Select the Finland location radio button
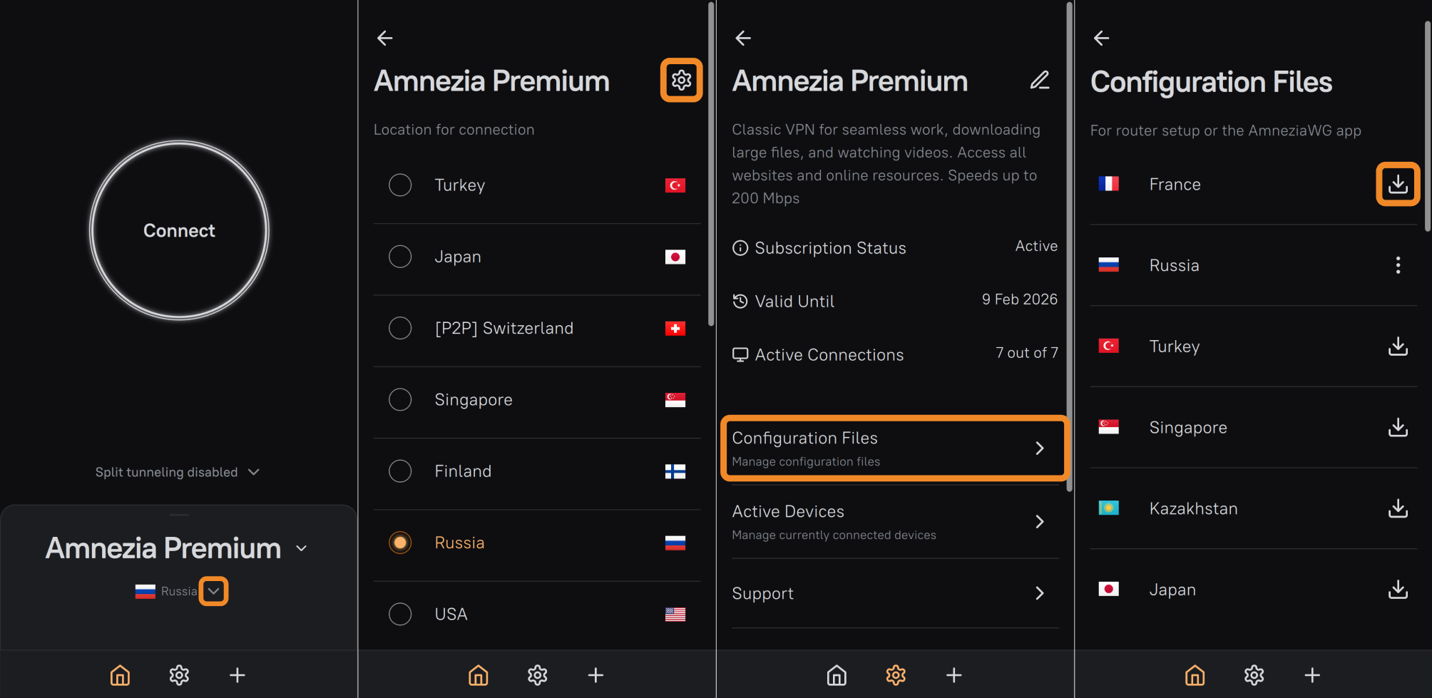 click(x=400, y=471)
